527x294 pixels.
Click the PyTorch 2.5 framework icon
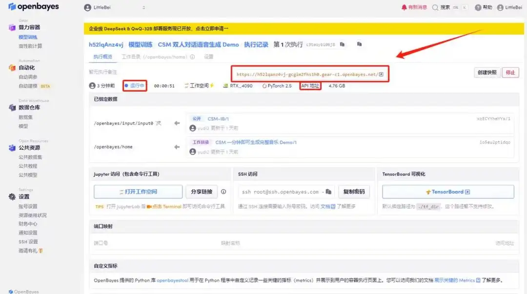(264, 86)
